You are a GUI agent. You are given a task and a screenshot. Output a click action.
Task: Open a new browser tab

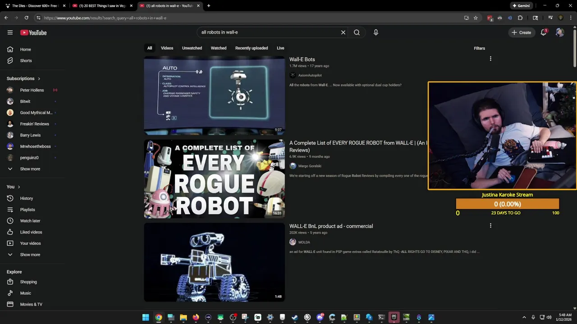pos(209,6)
